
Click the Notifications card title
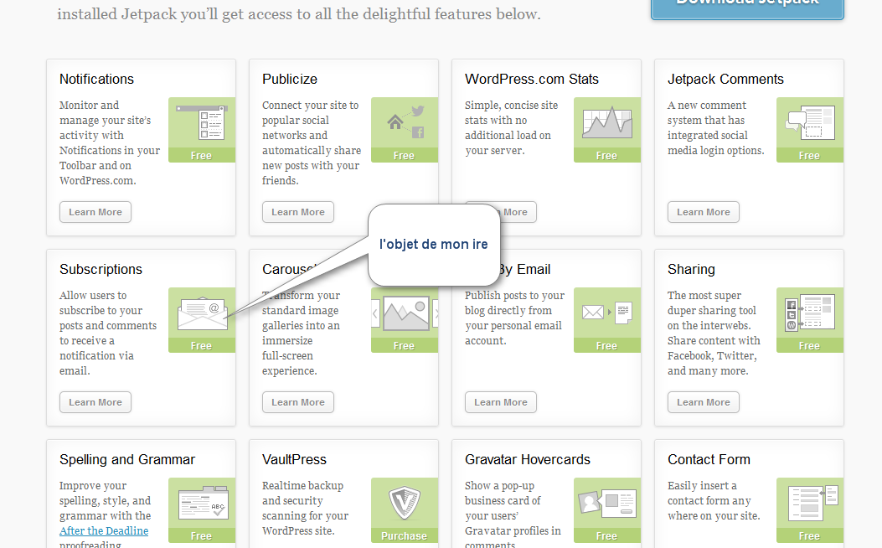97,80
